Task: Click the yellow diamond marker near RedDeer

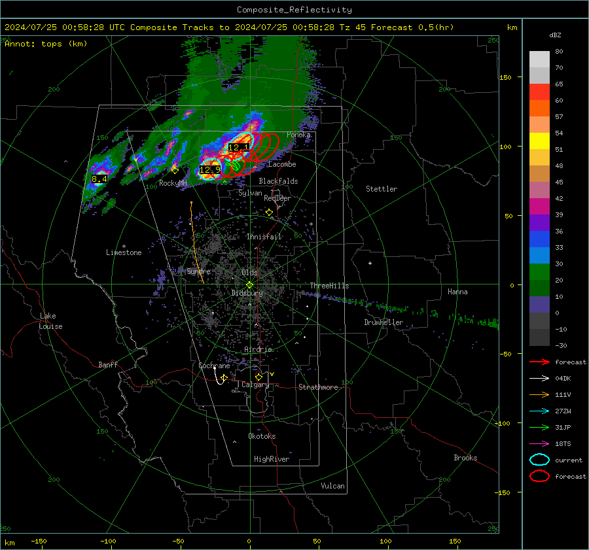Action: pyautogui.click(x=269, y=213)
